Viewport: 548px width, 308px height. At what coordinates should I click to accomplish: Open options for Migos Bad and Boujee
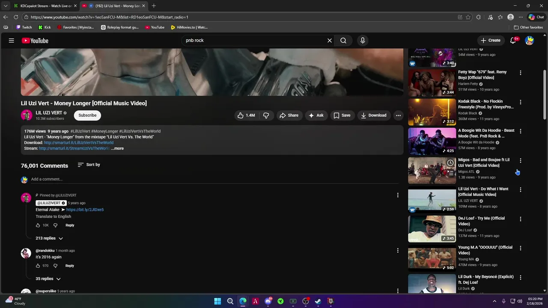click(521, 161)
